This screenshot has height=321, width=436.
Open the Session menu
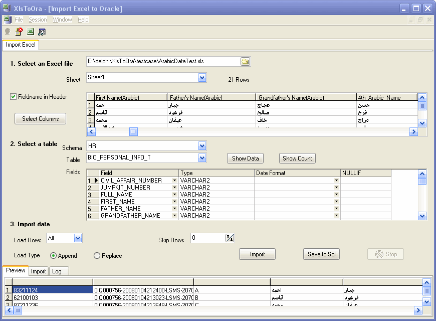pyautogui.click(x=38, y=20)
